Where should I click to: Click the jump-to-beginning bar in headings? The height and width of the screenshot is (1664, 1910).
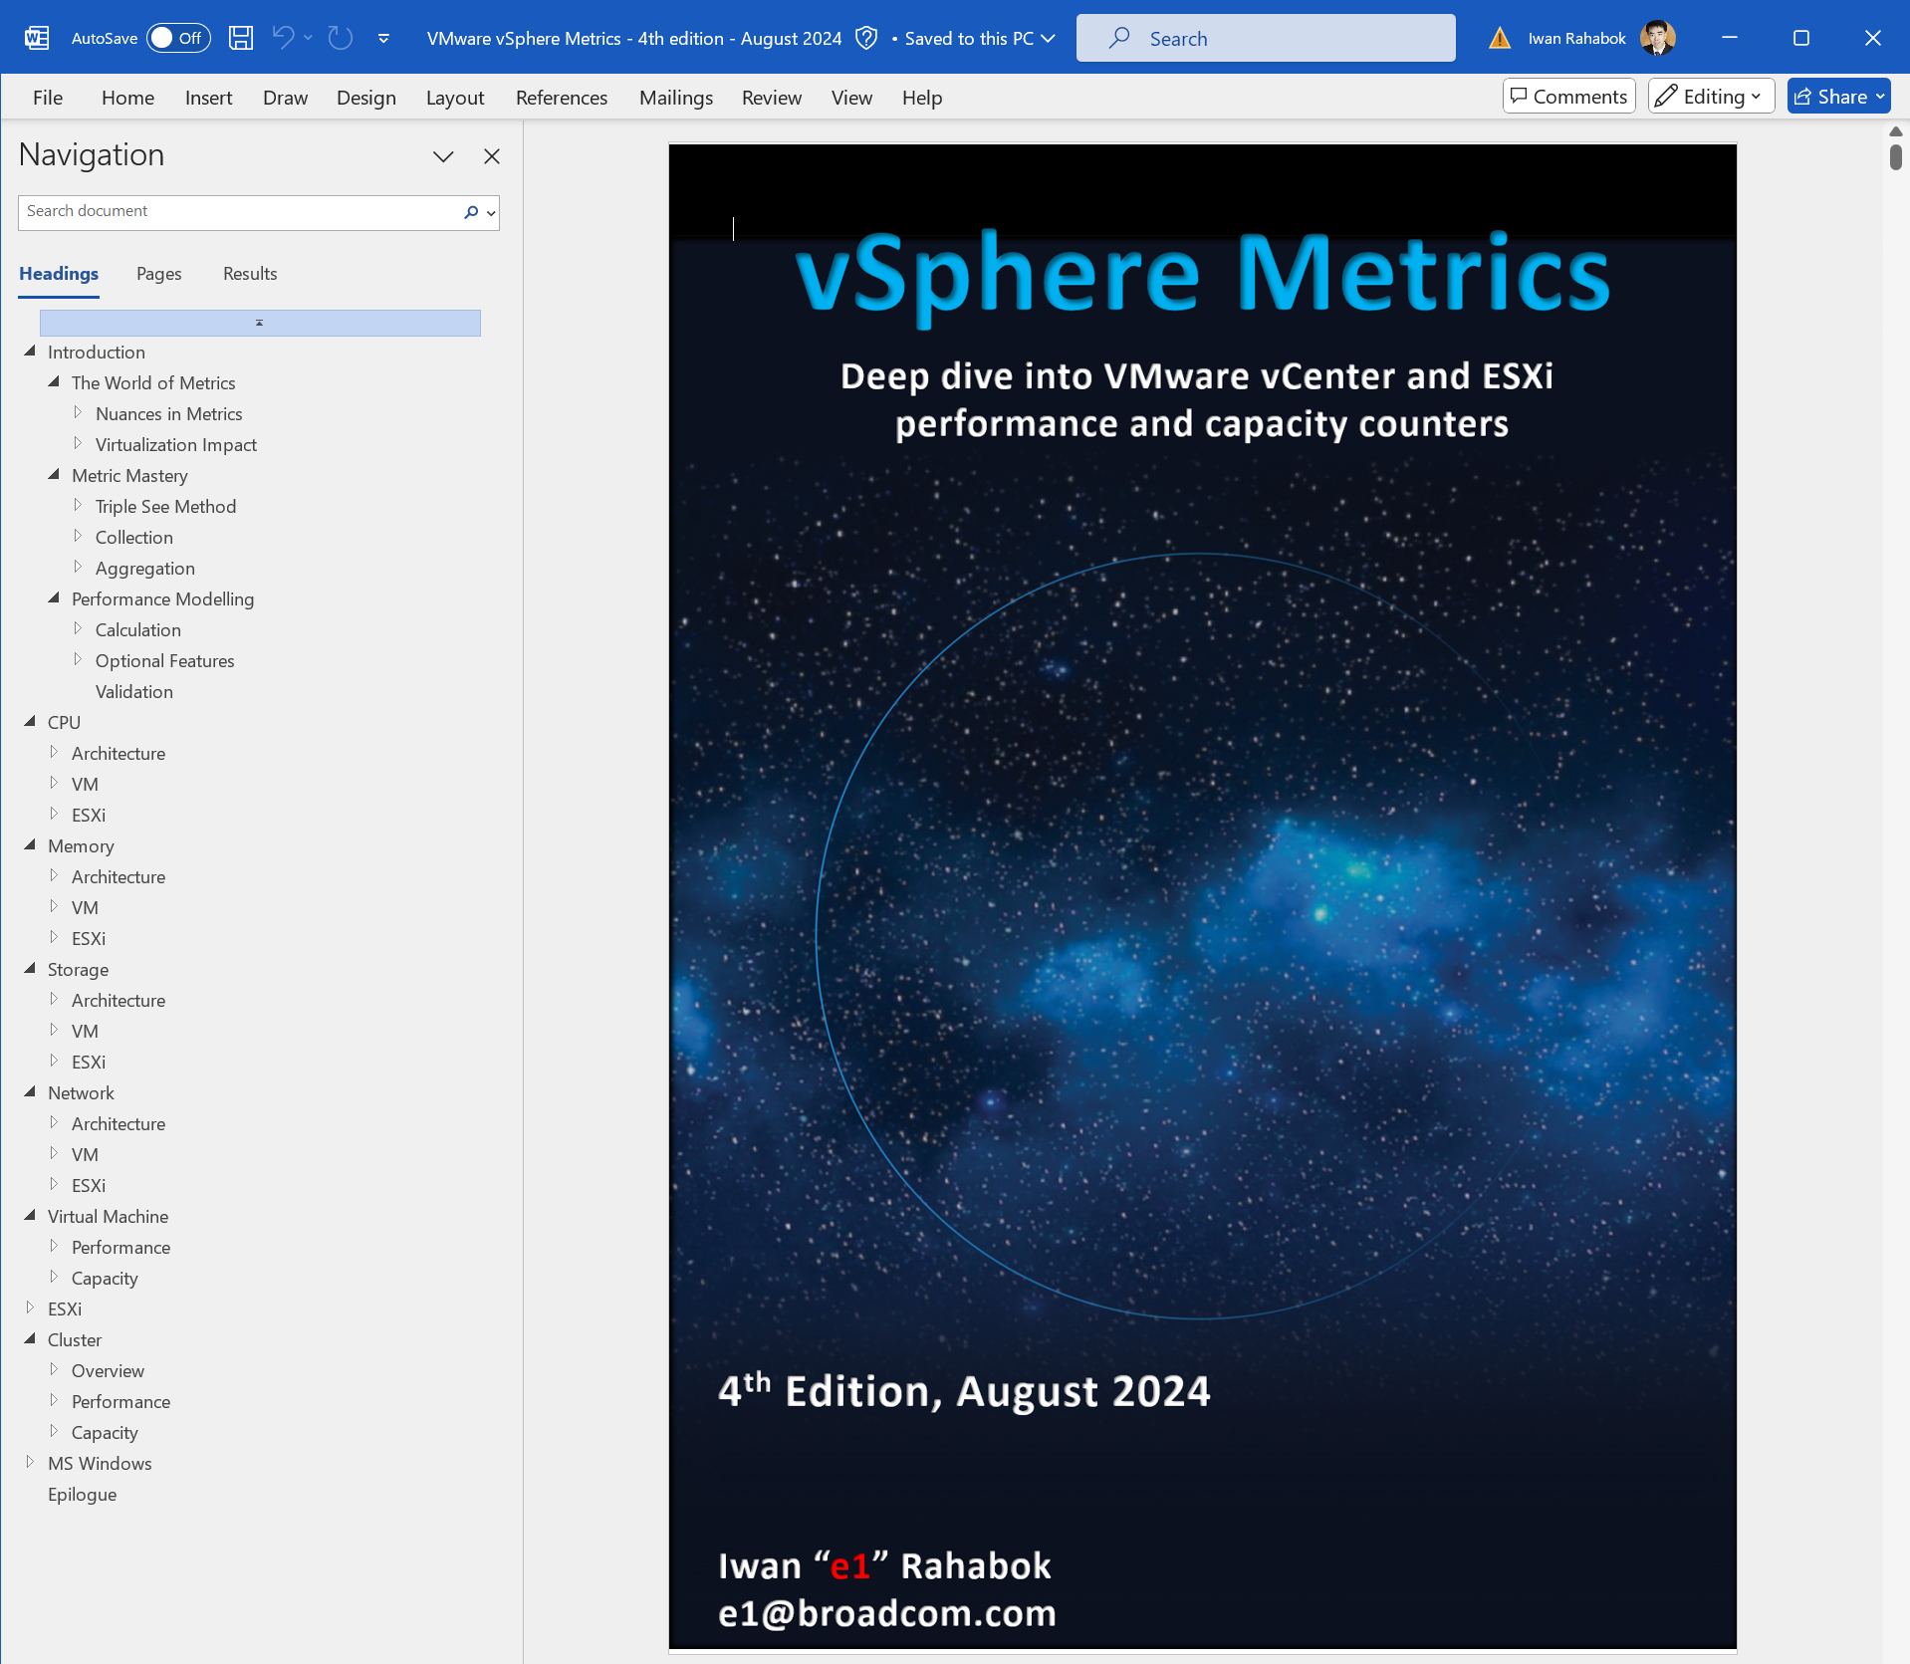pos(260,323)
